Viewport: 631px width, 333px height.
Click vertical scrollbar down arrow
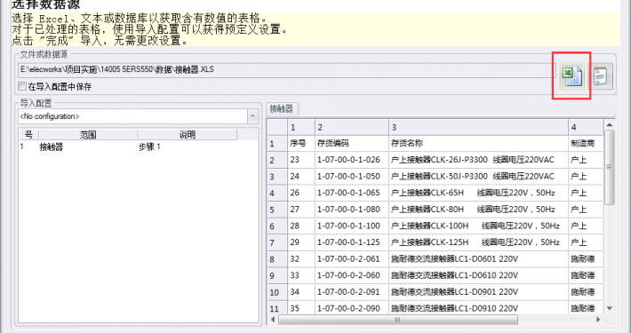pos(610,309)
